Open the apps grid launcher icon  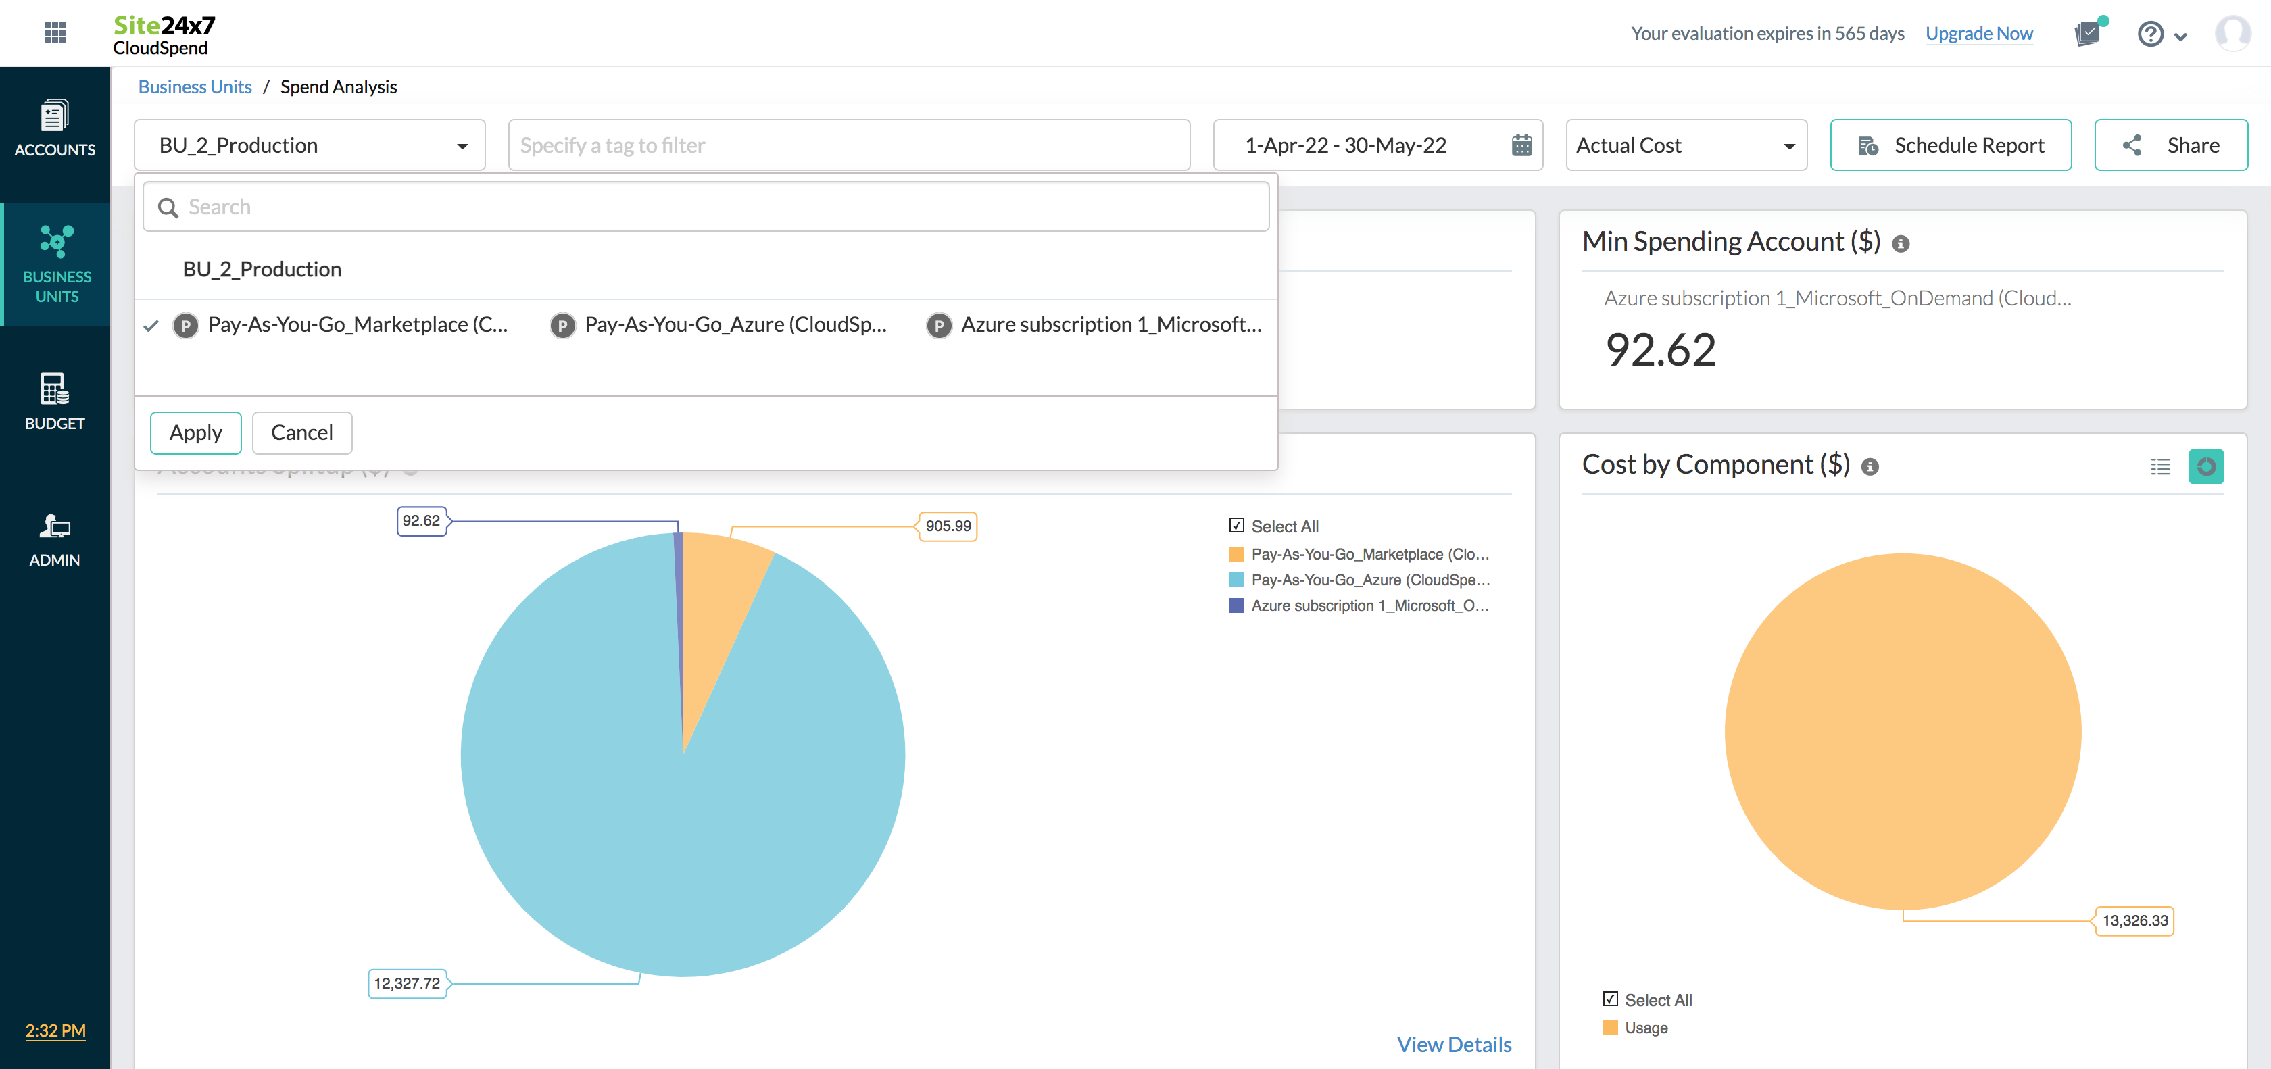(55, 32)
